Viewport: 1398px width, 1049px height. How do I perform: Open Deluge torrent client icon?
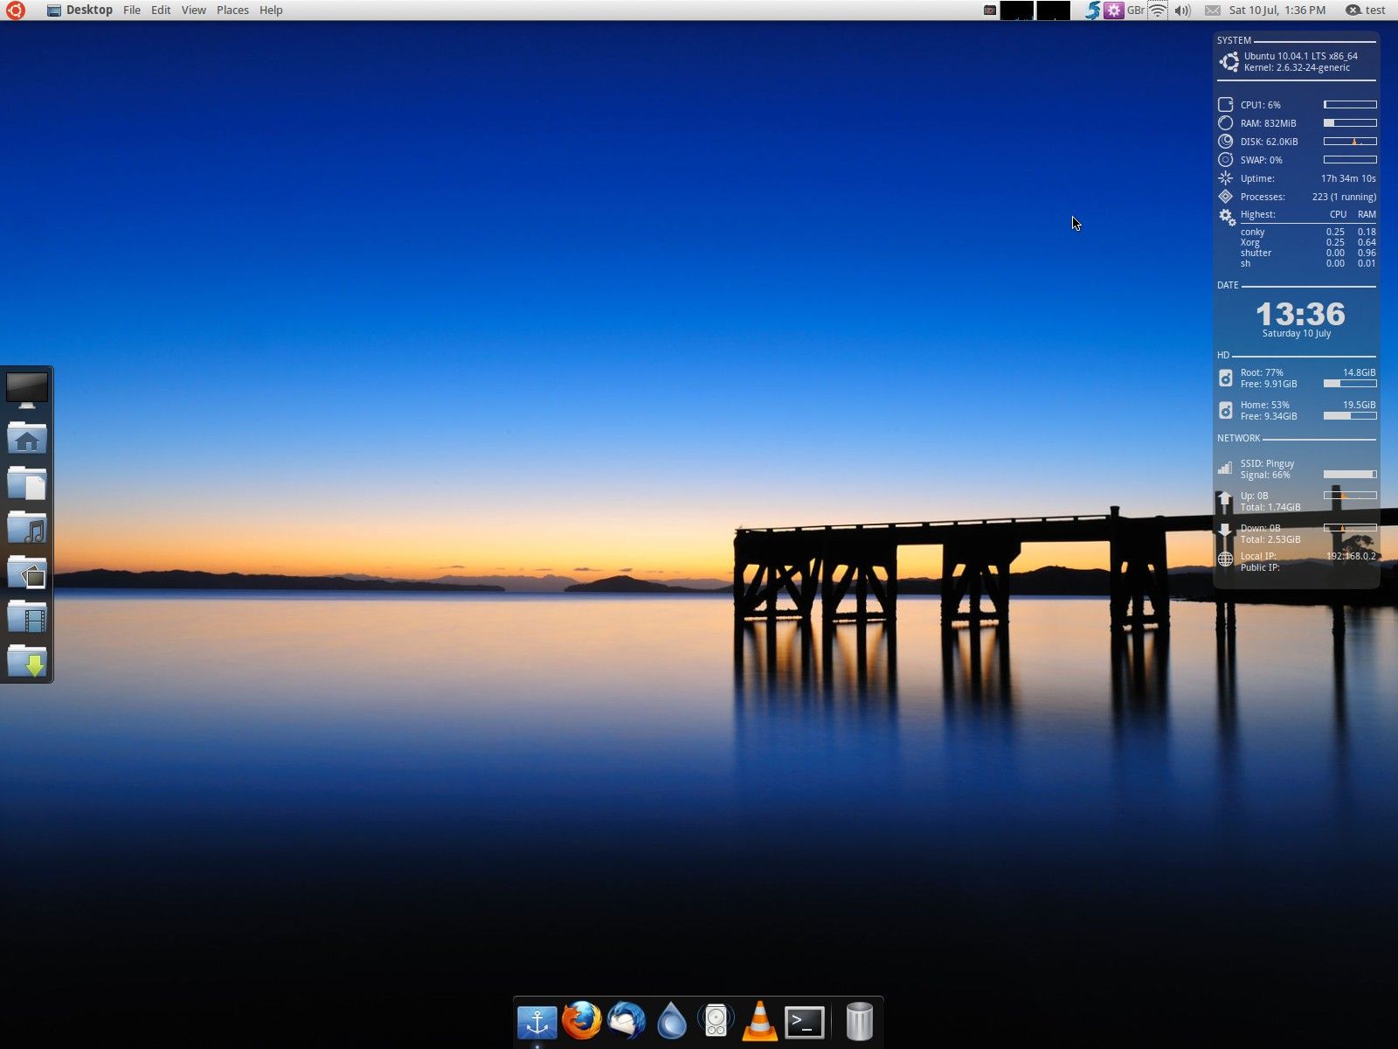pyautogui.click(x=671, y=1021)
